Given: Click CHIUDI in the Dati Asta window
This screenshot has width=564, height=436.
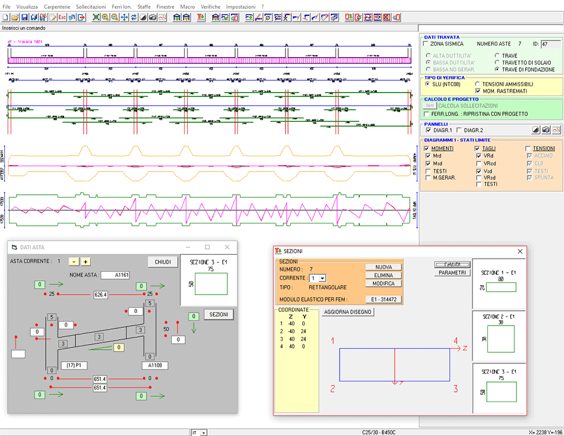Looking at the screenshot, I should (x=163, y=262).
